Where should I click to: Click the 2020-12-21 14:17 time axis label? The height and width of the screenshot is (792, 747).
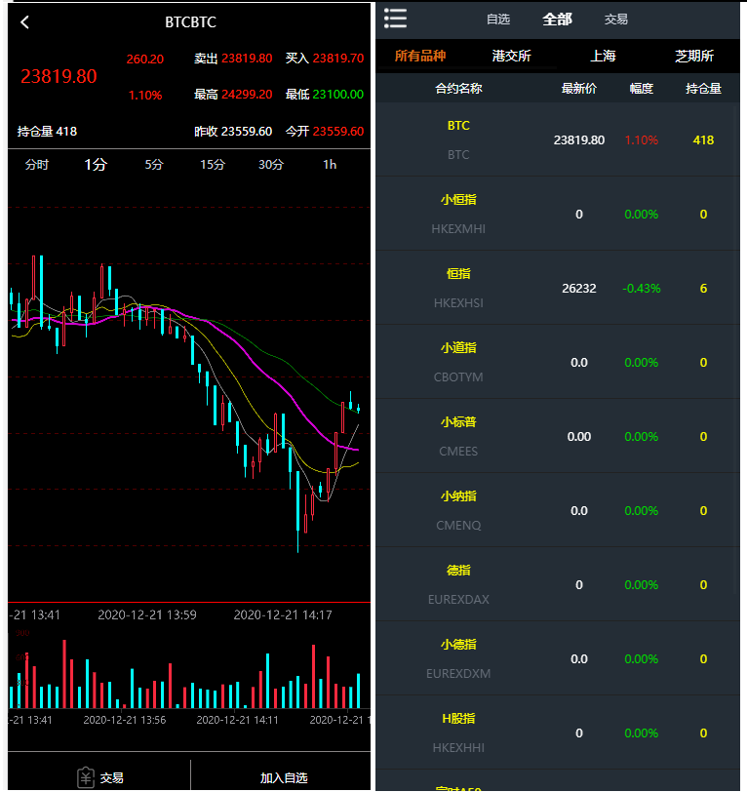click(283, 614)
